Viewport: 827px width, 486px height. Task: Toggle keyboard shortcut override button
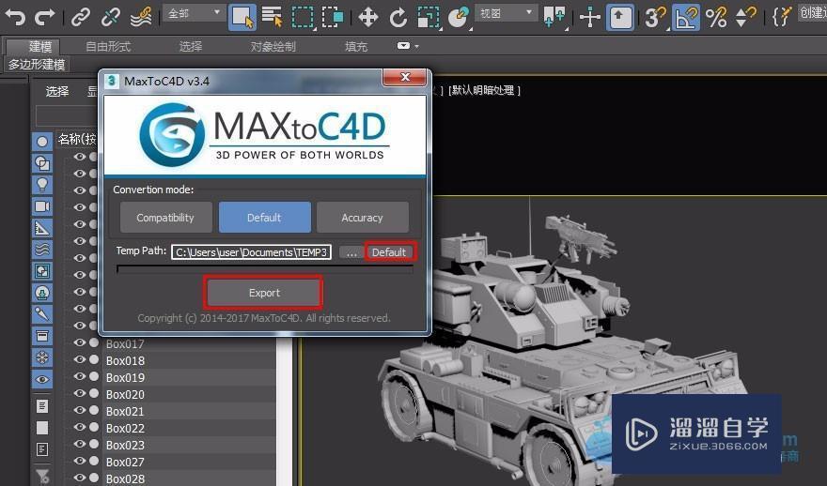(x=619, y=18)
